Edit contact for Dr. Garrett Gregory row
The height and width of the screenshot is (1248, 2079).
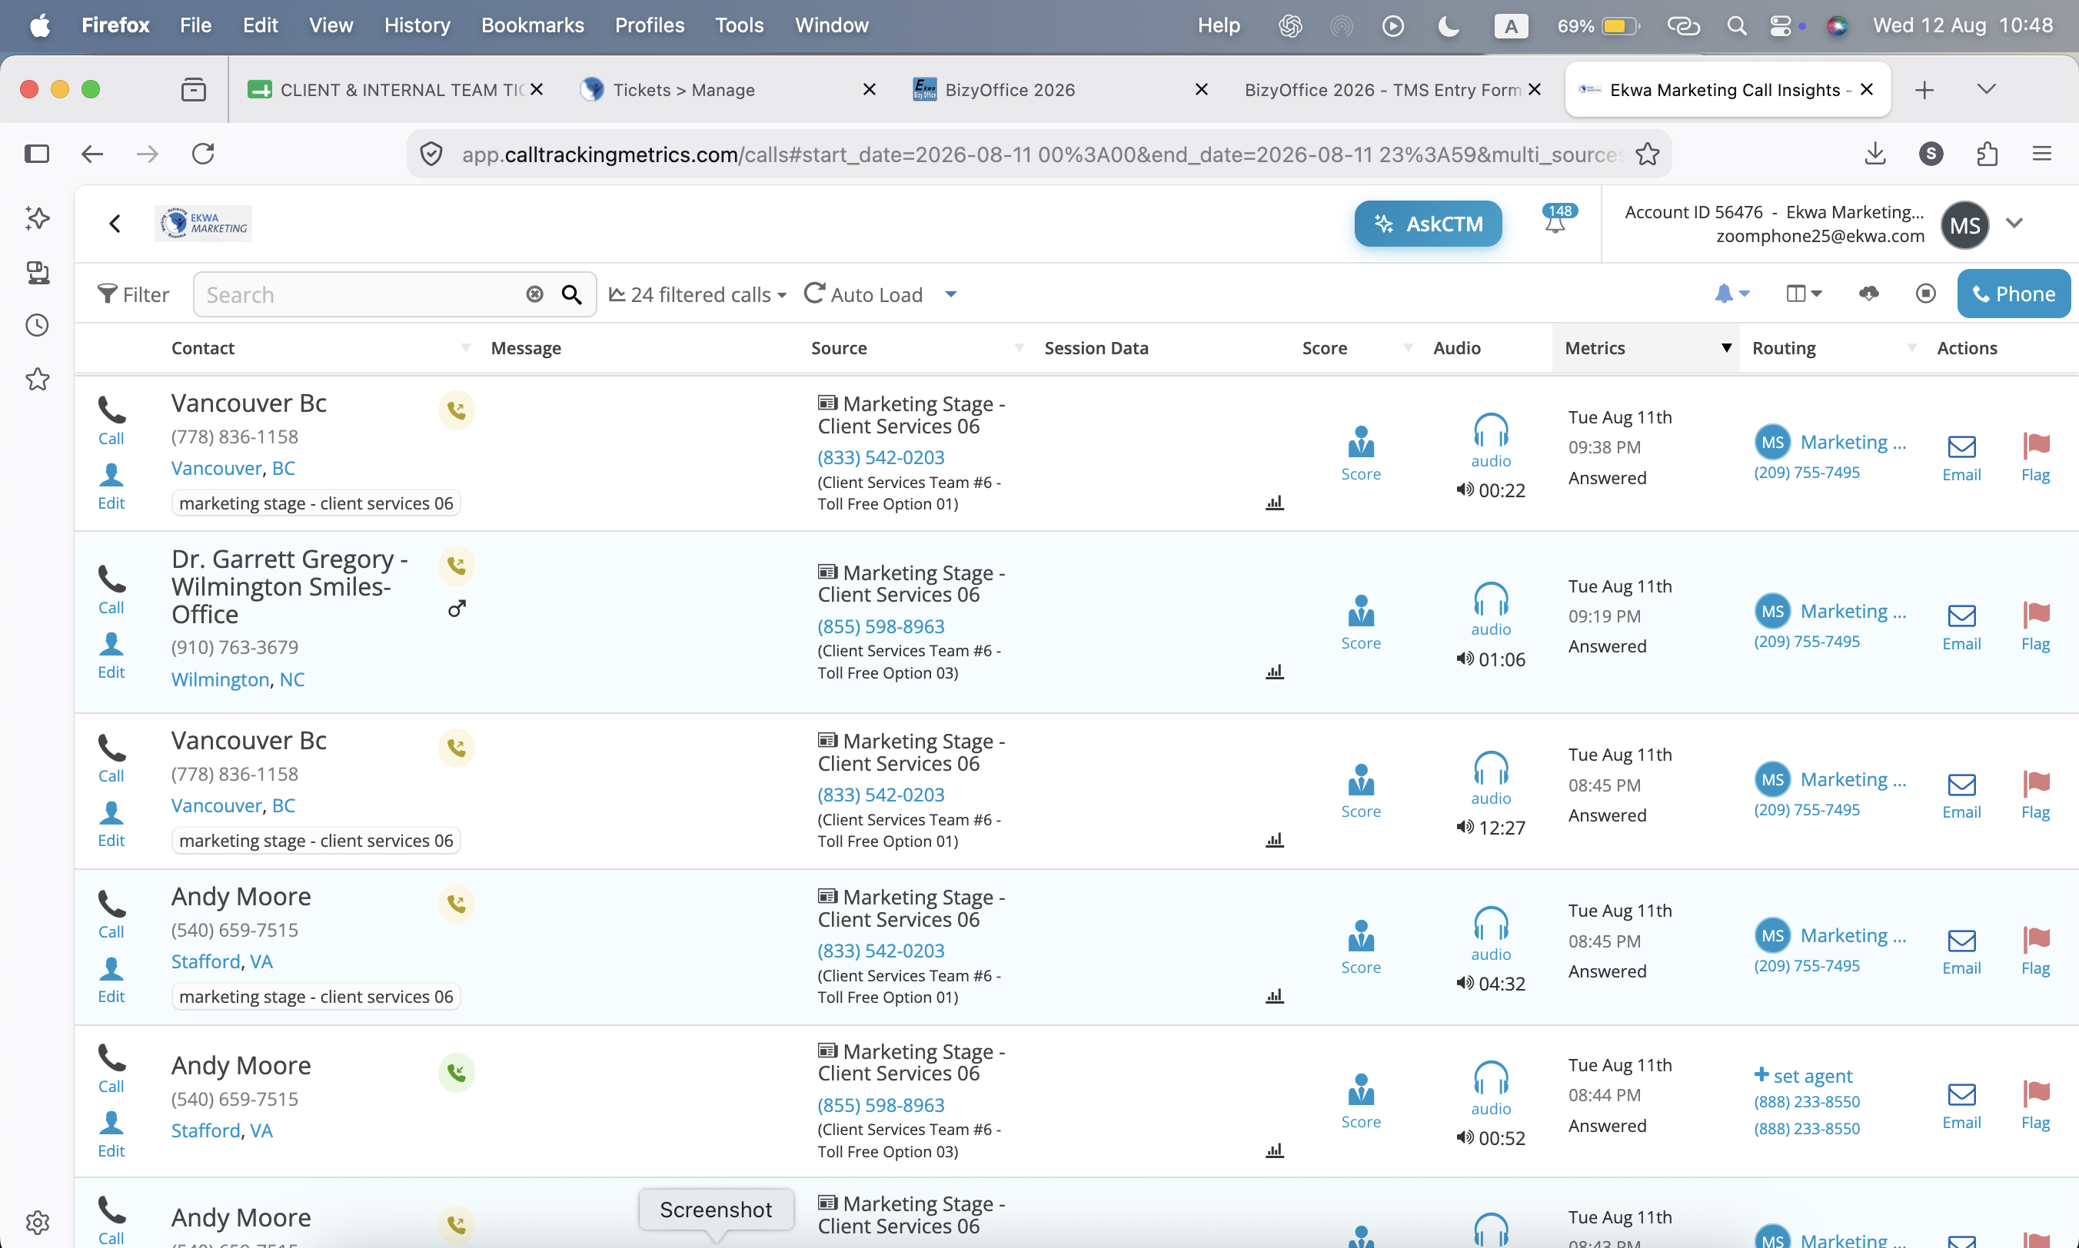click(x=111, y=656)
